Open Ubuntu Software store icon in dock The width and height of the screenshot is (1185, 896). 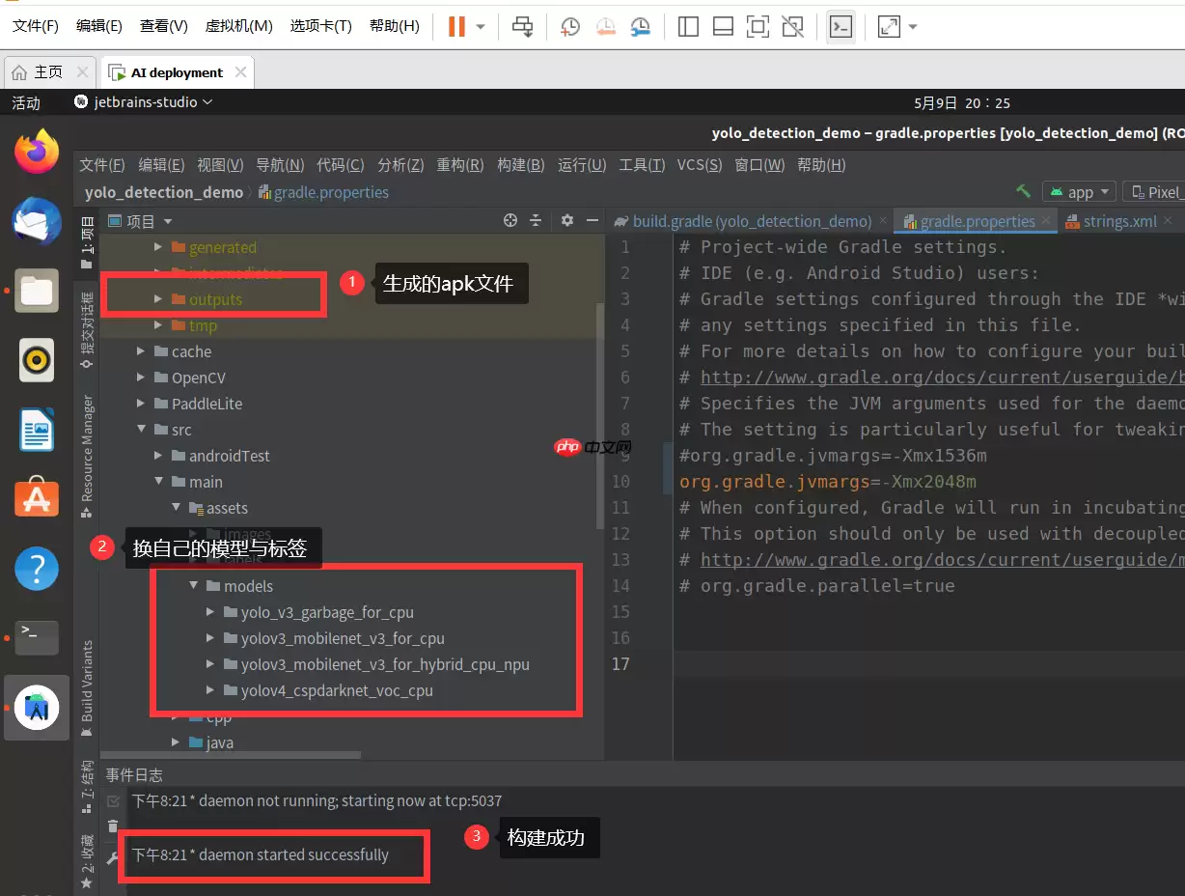(x=37, y=498)
